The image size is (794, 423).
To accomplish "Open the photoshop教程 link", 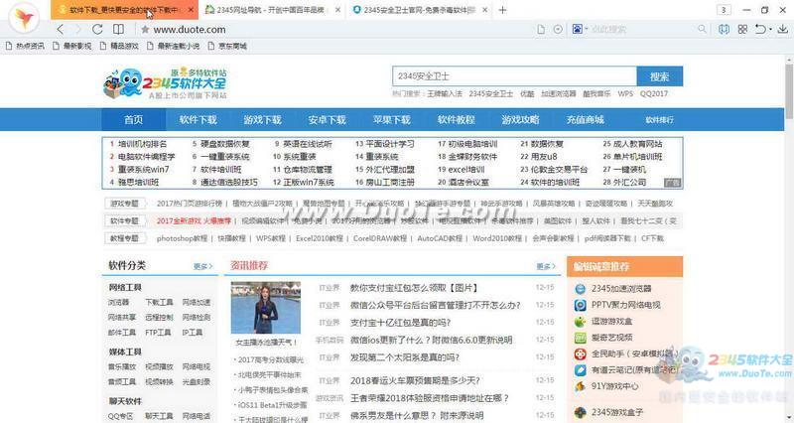I will coord(182,238).
